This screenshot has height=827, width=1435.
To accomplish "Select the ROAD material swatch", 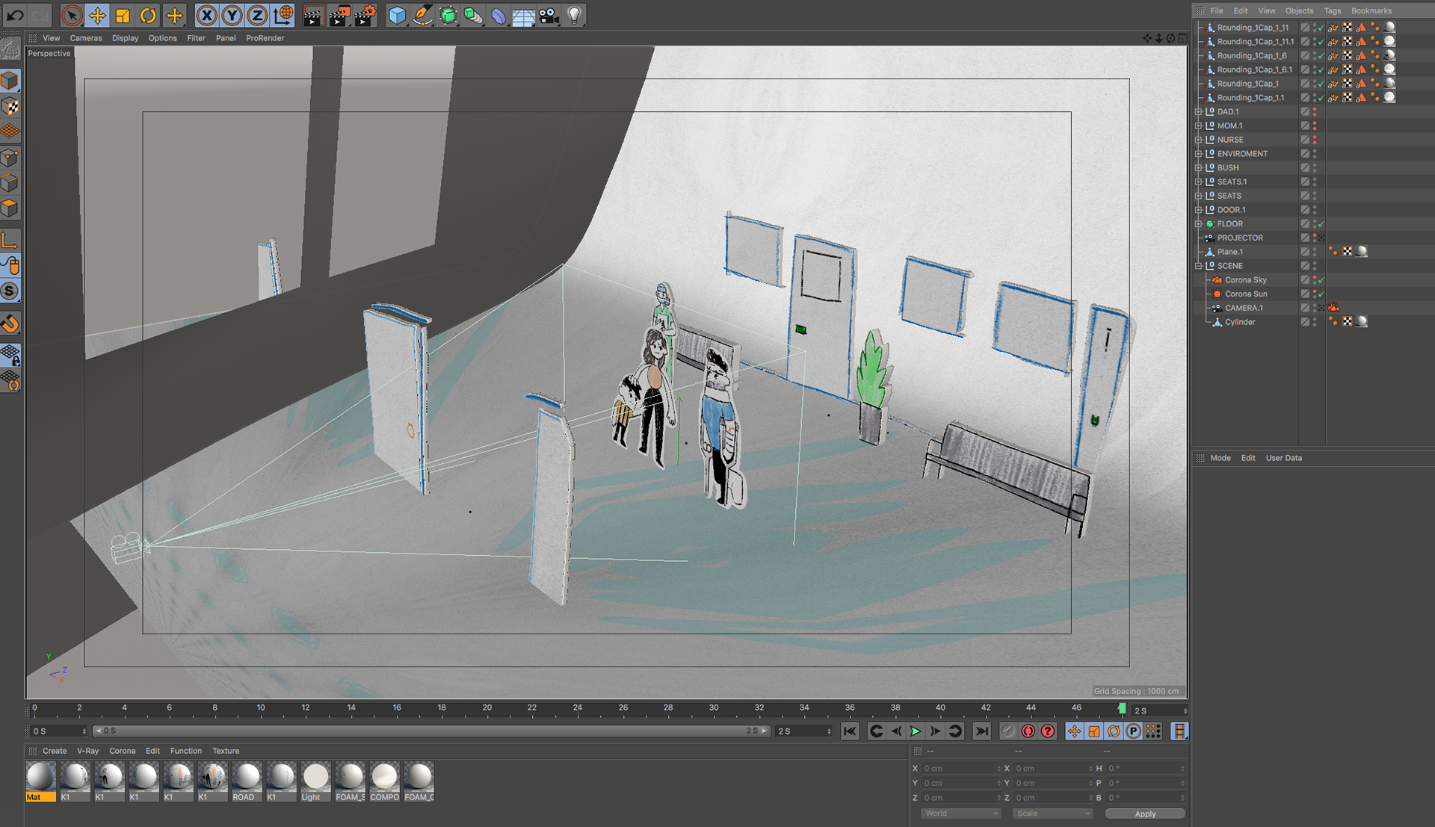I will point(246,777).
